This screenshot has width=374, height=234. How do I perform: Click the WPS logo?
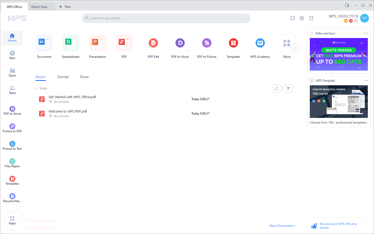point(17,18)
